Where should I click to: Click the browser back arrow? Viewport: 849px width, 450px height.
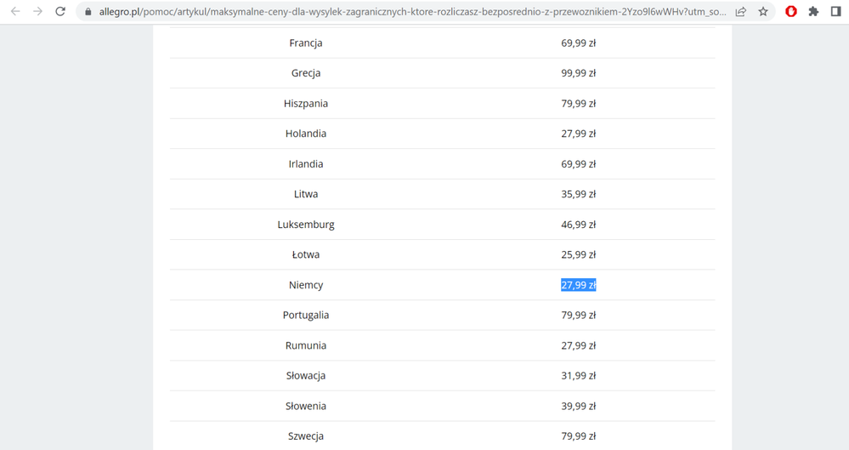(14, 12)
